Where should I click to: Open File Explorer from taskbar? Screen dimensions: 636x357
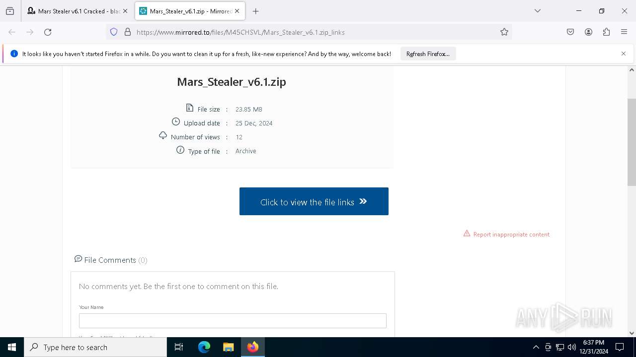click(228, 347)
